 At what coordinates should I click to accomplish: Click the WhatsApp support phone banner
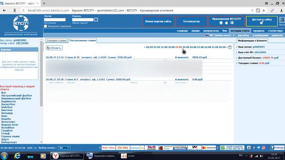[x=232, y=148]
